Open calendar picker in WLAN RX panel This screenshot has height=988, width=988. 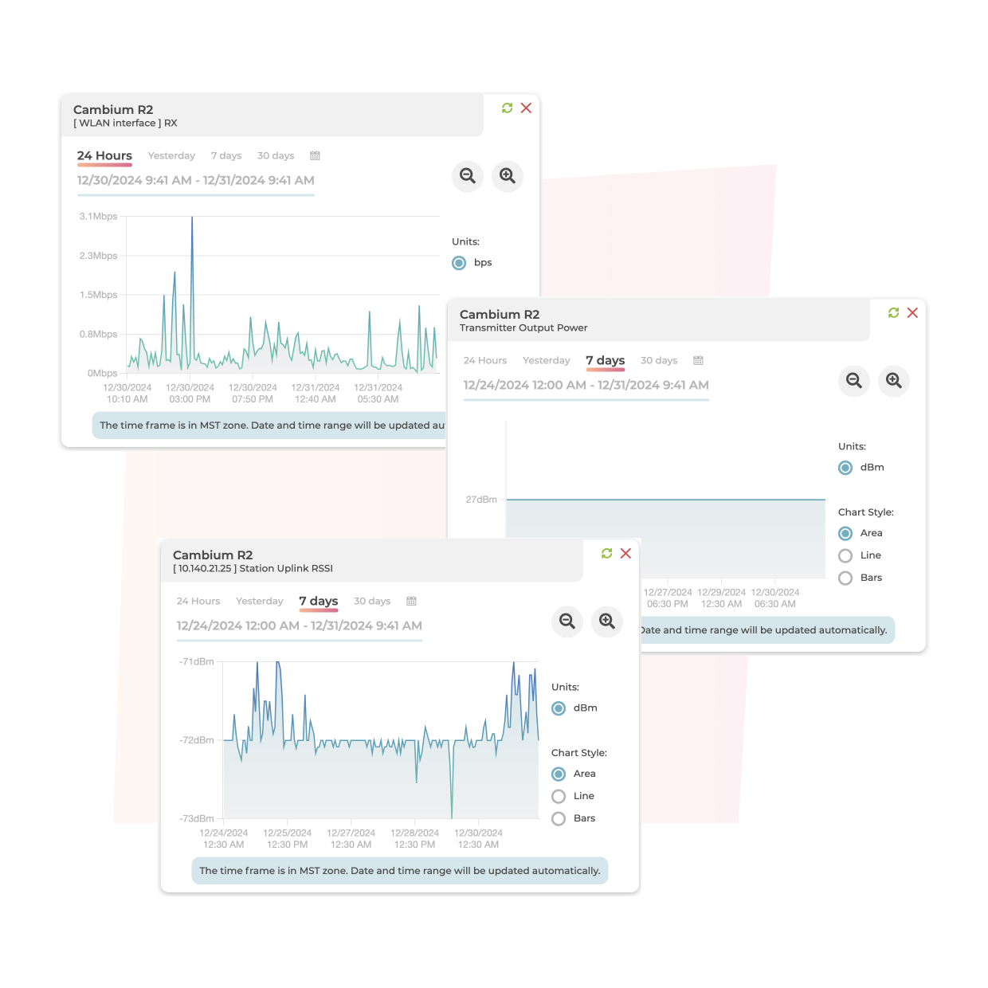[x=315, y=155]
